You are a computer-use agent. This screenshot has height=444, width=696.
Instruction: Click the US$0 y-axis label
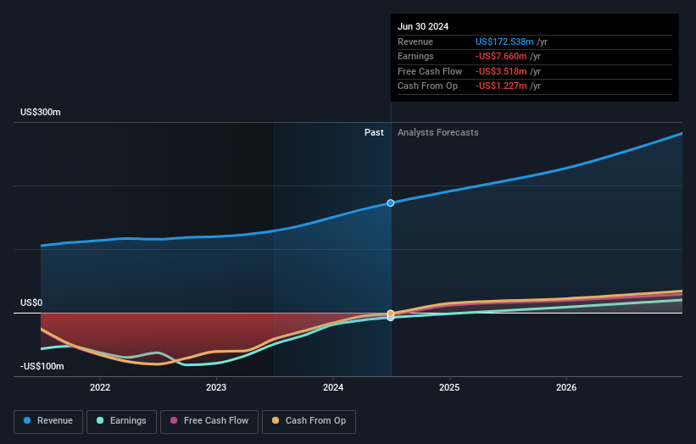pyautogui.click(x=31, y=303)
